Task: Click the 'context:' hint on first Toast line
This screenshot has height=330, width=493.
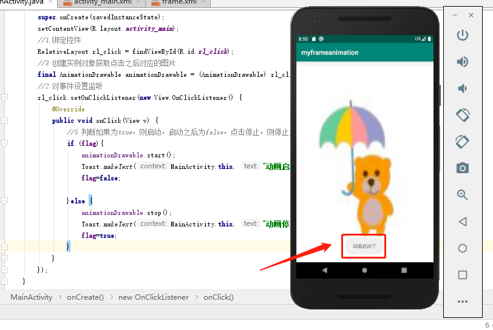Action: pos(153,167)
